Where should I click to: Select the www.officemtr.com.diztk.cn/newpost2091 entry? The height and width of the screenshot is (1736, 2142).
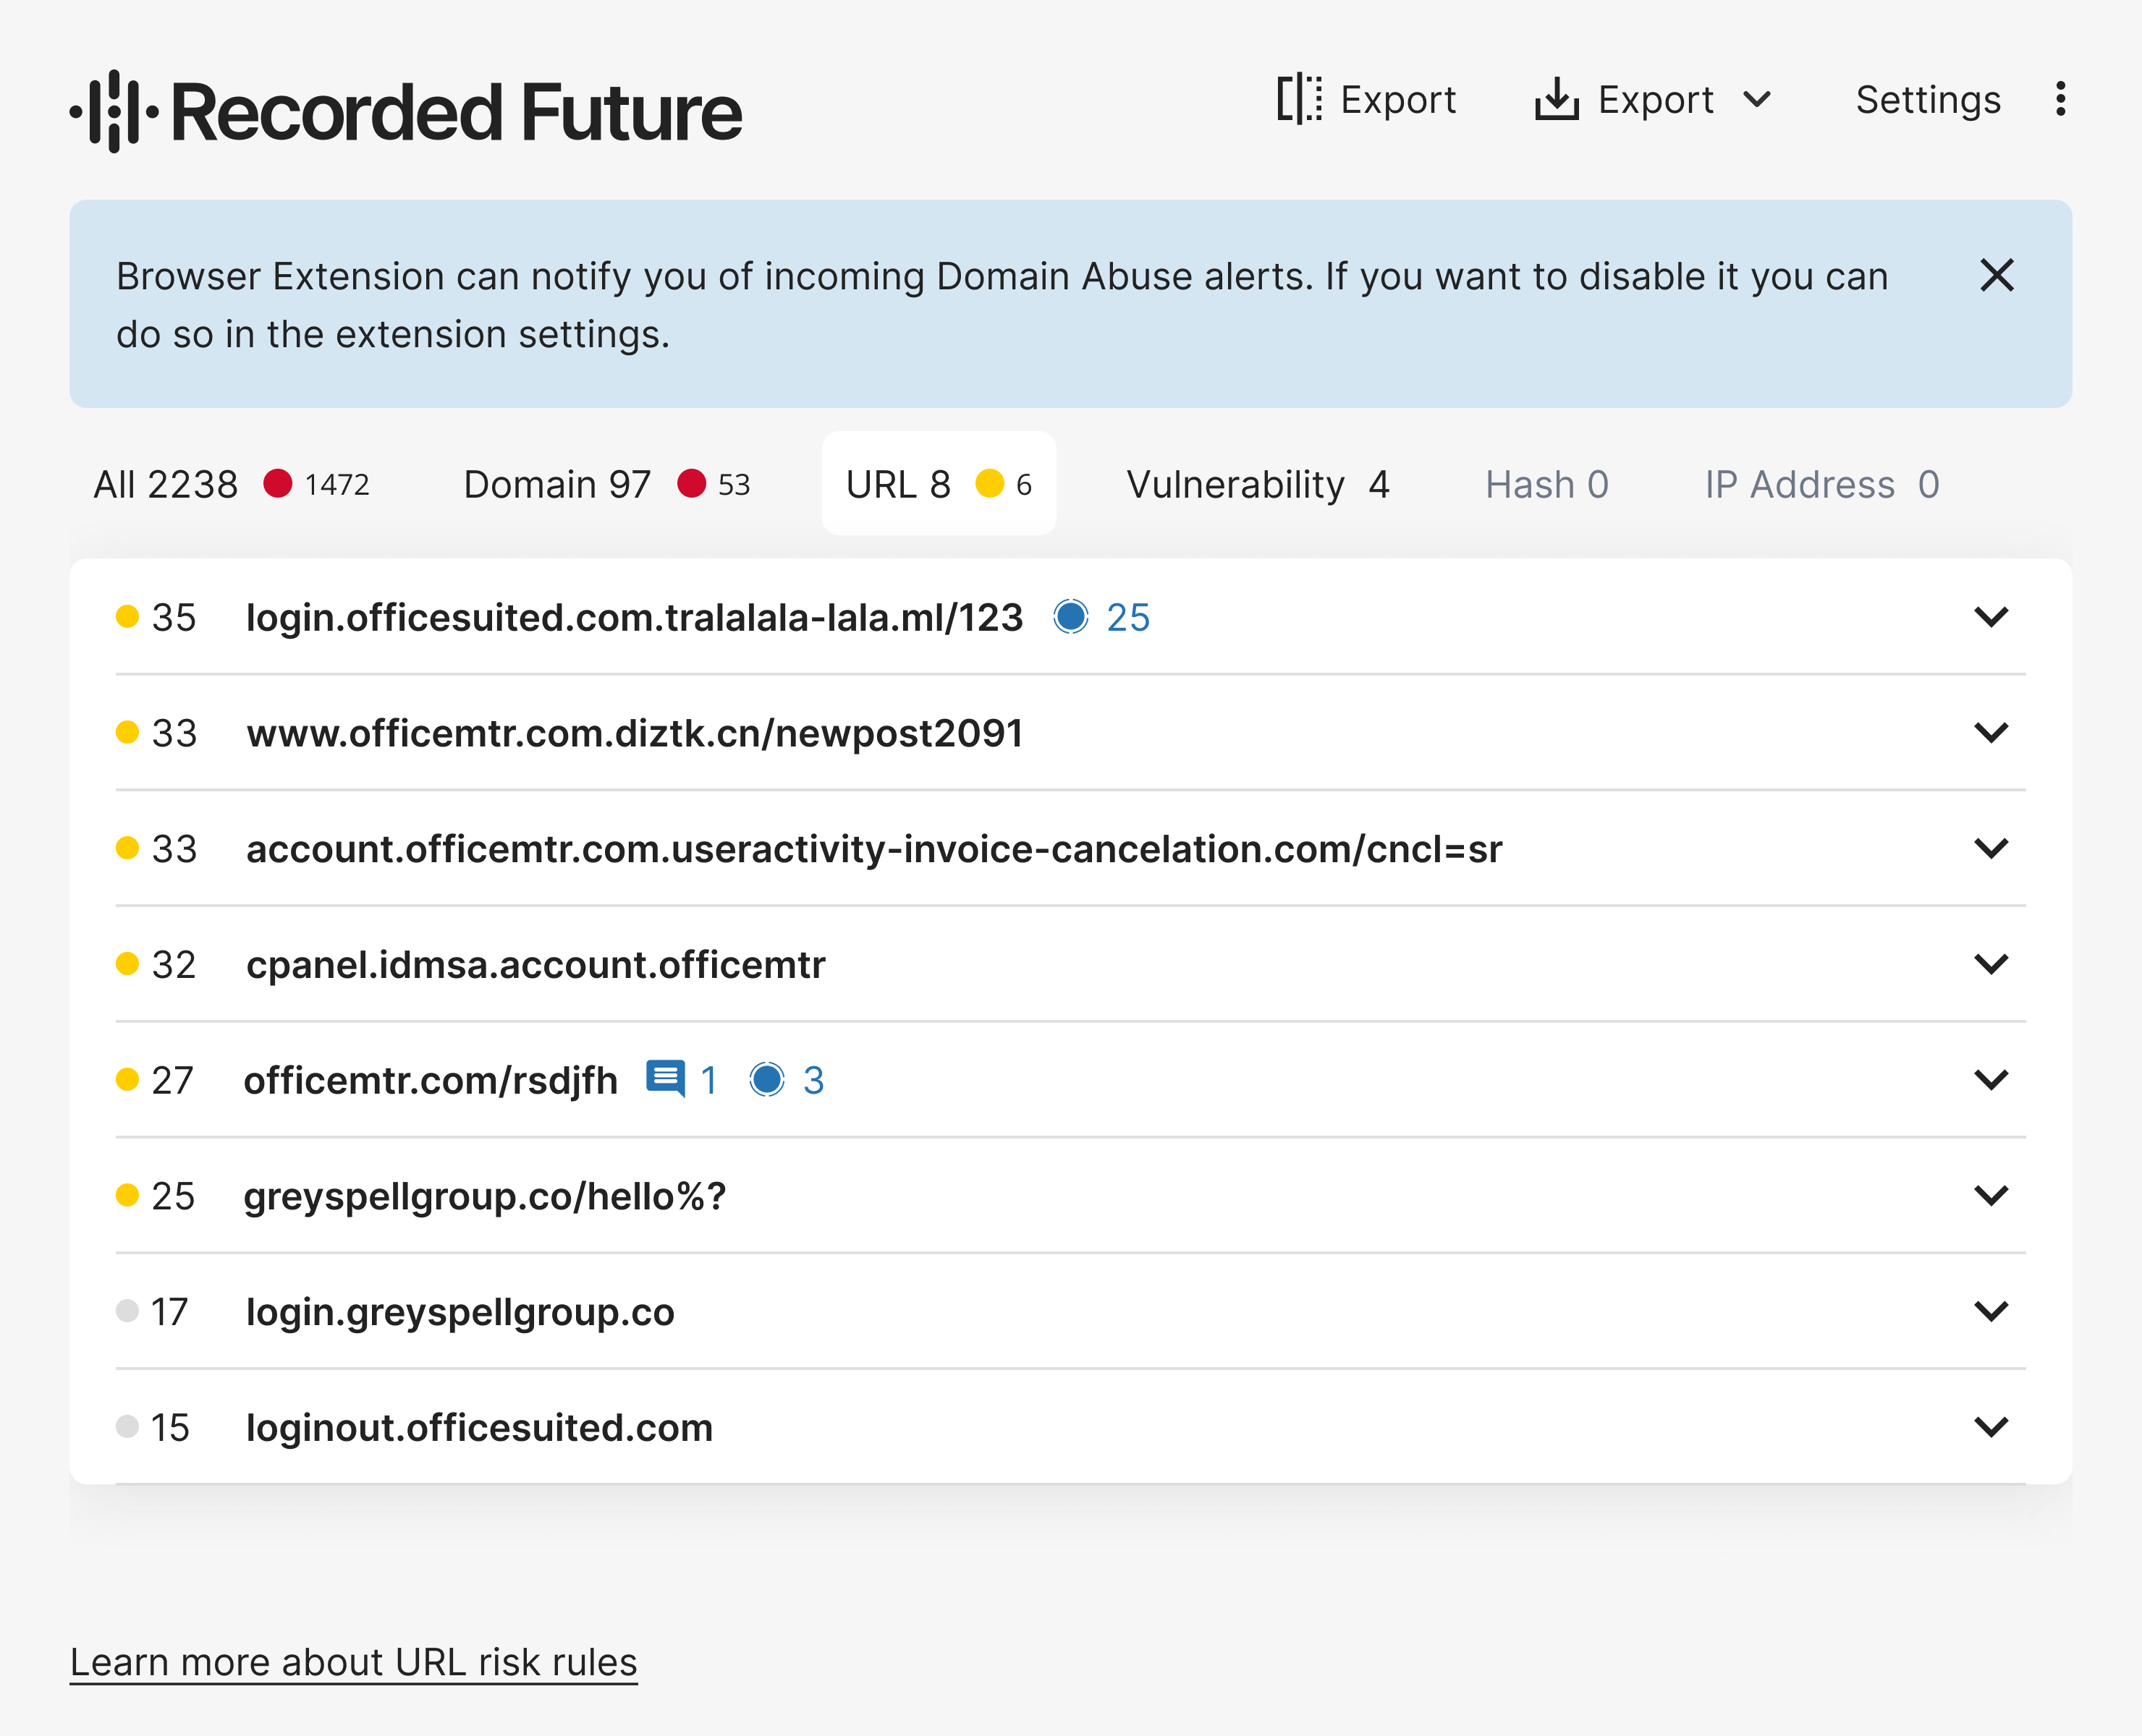point(635,733)
